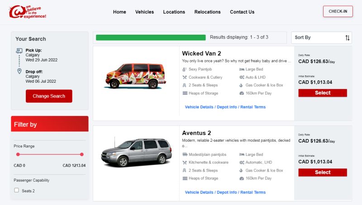Click Aventus 2 160km Per Day gauge icon
This screenshot has width=362, height=205.
pos(242,178)
